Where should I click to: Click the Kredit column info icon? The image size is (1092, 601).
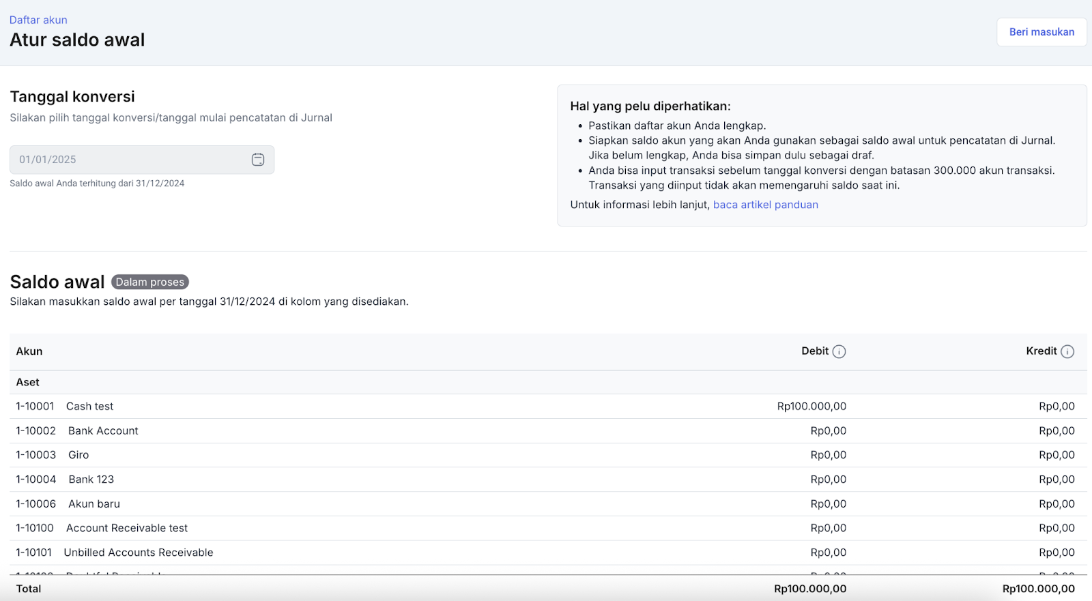tap(1067, 351)
